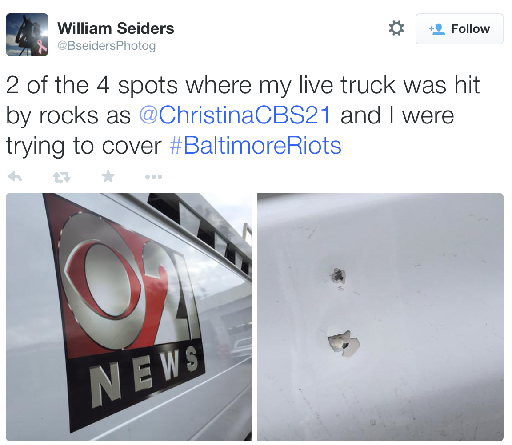This screenshot has width=512, height=445.
Task: Open the @ChristinaCBS21 mention
Action: 235,115
